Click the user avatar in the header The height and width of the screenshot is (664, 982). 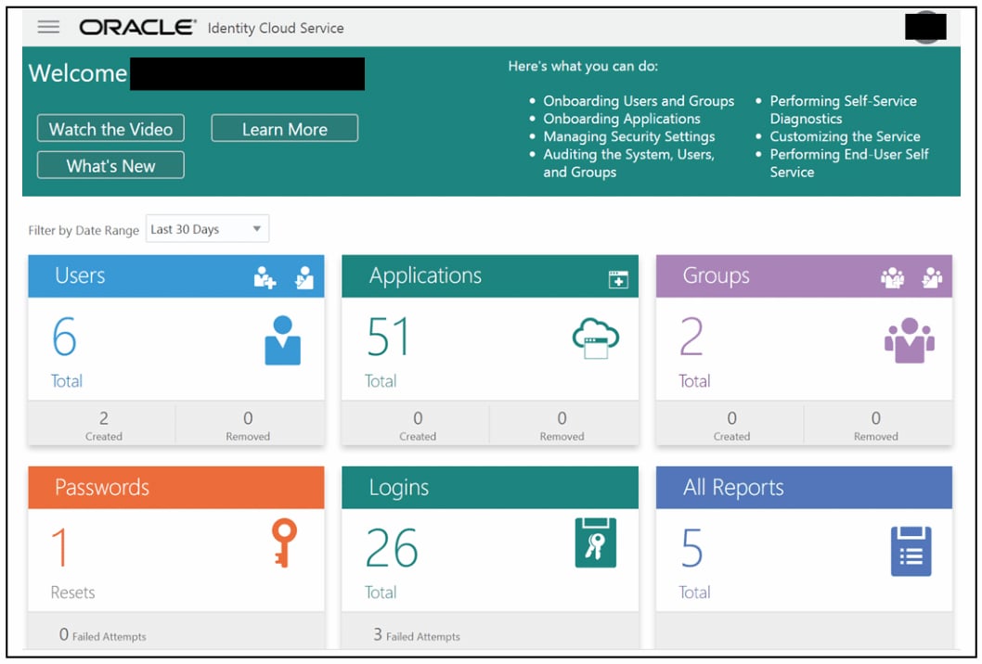pos(925,28)
